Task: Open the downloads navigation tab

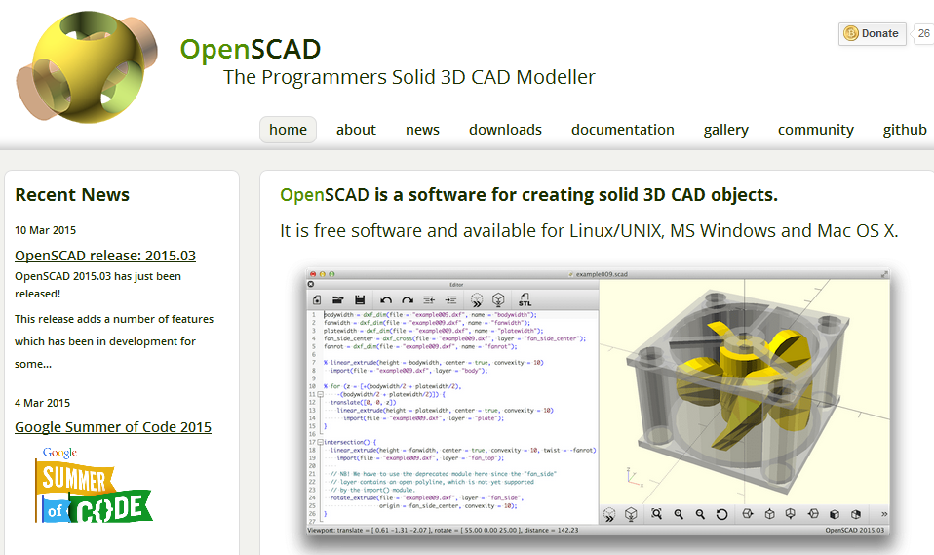Action: coord(505,130)
